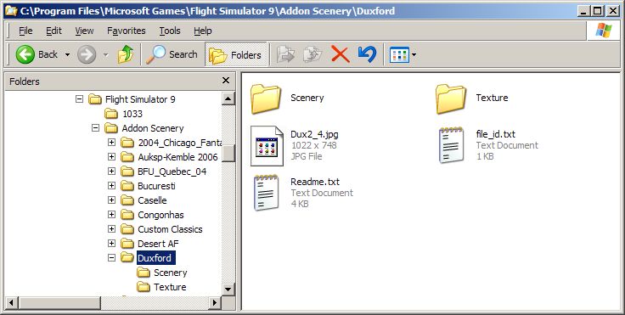
Task: Select file_id.txt in the file pane
Action: (x=495, y=134)
